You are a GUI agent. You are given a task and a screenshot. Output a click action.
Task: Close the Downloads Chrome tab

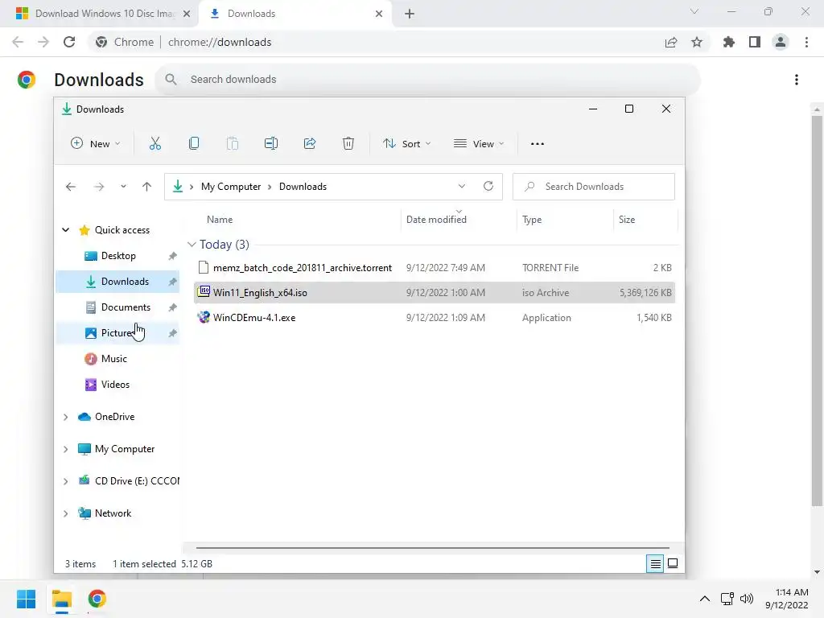click(x=379, y=14)
